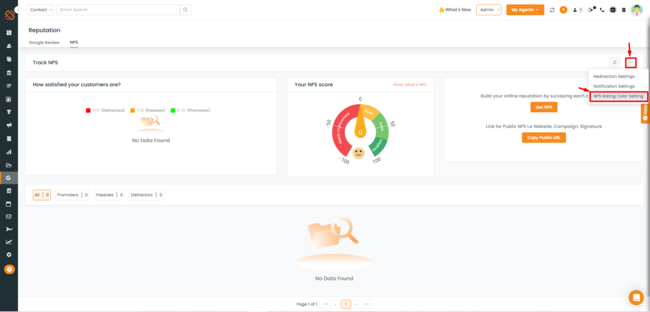650x312 pixels.
Task: Open the Know what is NPS link
Action: coord(409,84)
